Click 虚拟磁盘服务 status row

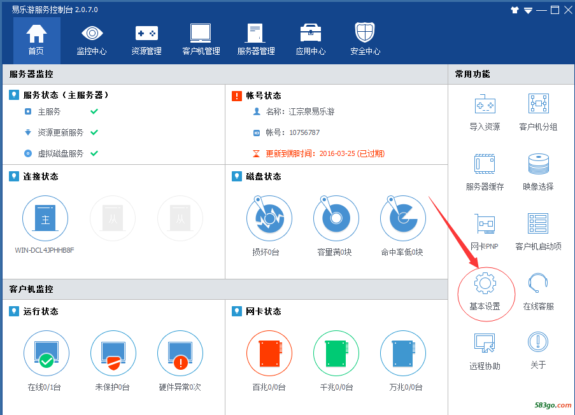click(61, 153)
